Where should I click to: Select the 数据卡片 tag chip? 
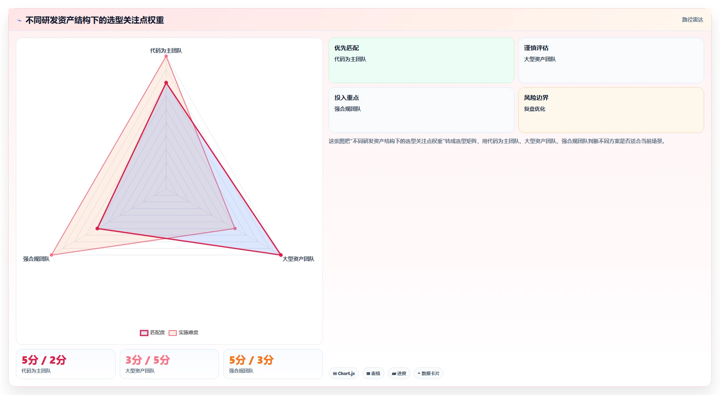pos(428,373)
